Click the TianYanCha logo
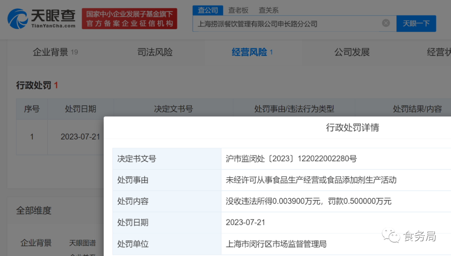The width and height of the screenshot is (451, 256). [41, 19]
